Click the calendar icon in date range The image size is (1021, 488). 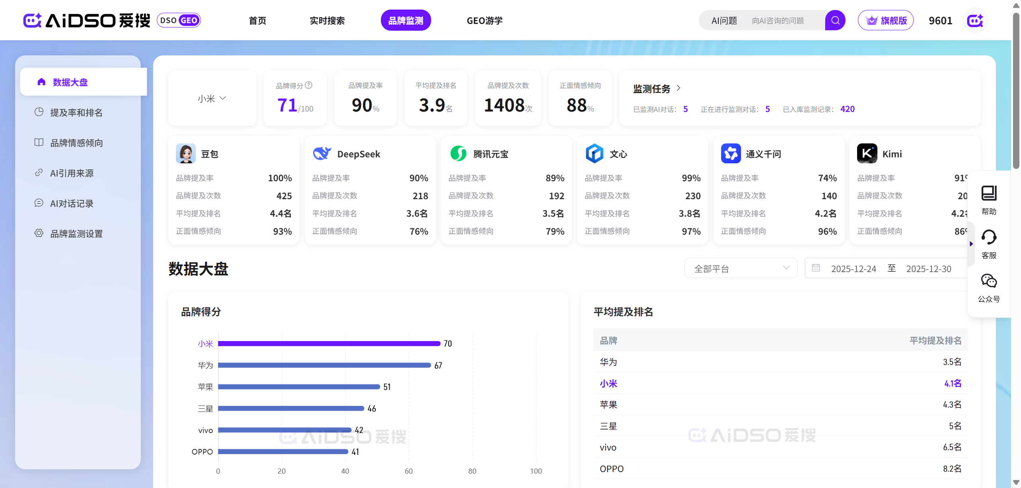[816, 268]
